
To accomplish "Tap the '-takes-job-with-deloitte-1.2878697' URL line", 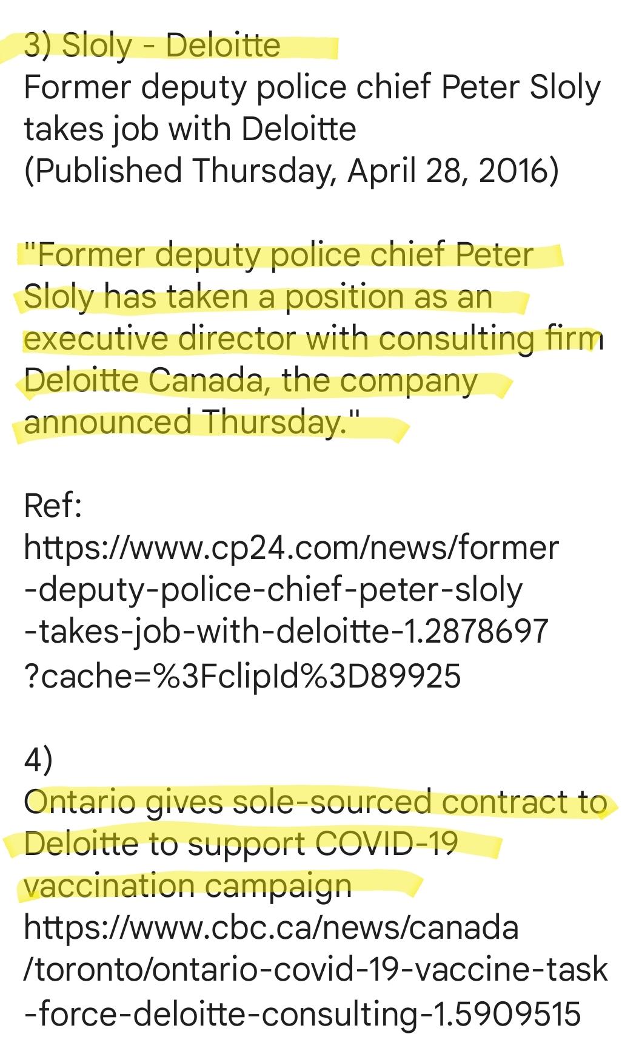I will pyautogui.click(x=286, y=632).
